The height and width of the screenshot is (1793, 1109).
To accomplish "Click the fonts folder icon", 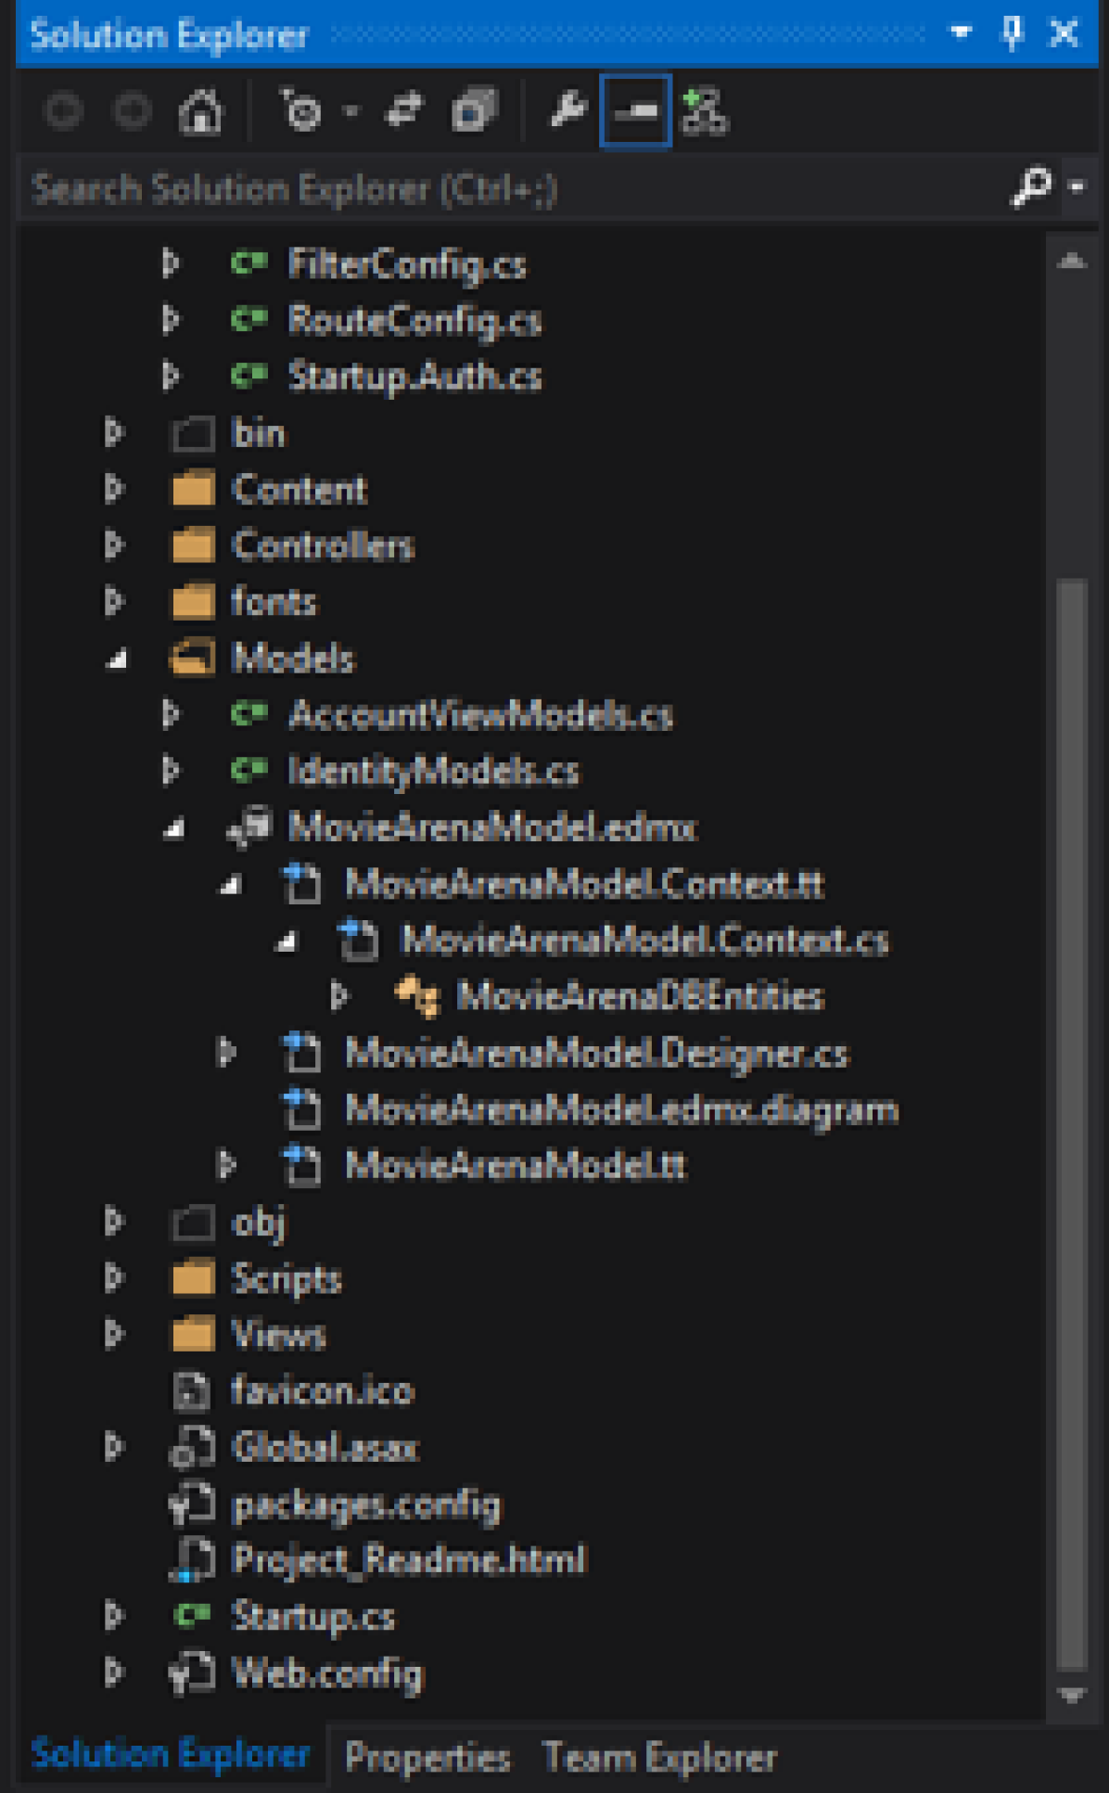I will (x=193, y=602).
